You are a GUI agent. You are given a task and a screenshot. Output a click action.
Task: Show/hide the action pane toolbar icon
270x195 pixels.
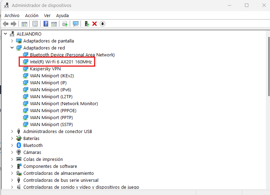point(54,24)
